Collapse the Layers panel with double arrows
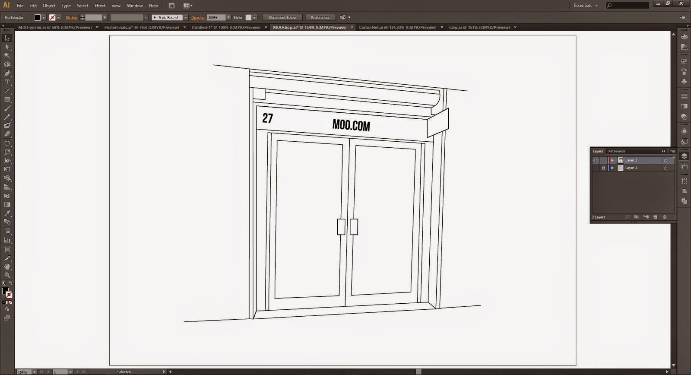Screen dimensions: 691x375 tap(664, 151)
